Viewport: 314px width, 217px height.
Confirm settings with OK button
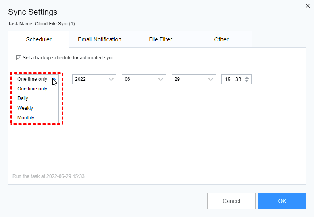click(282, 201)
